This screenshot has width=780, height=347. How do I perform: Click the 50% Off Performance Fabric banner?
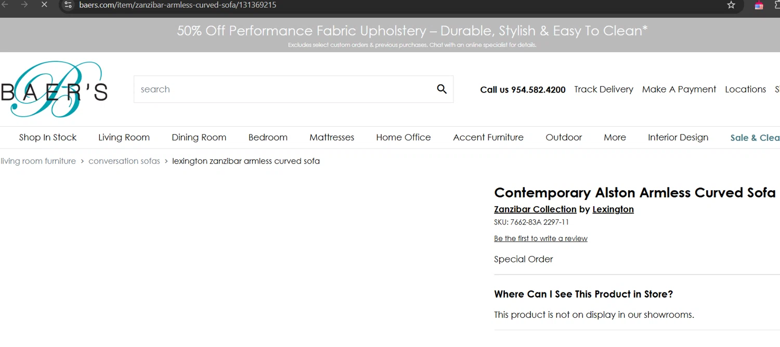(412, 31)
